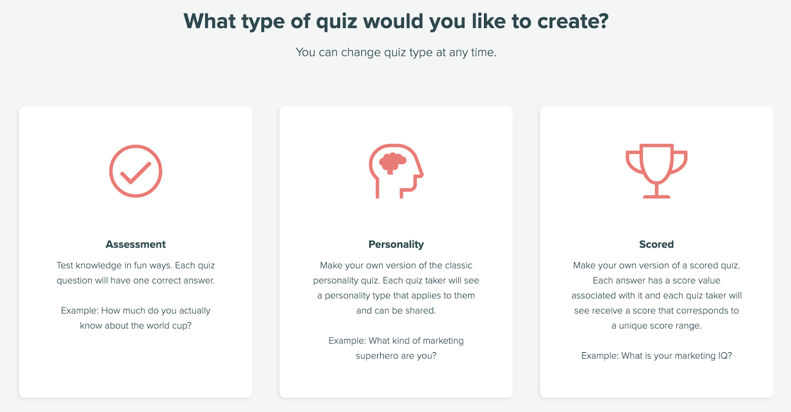791x412 pixels.
Task: Click the marketing superhero example text
Action: click(x=396, y=348)
